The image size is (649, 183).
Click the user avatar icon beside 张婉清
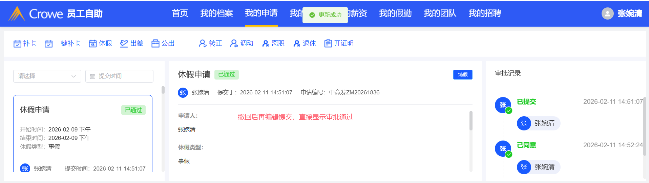click(x=607, y=13)
